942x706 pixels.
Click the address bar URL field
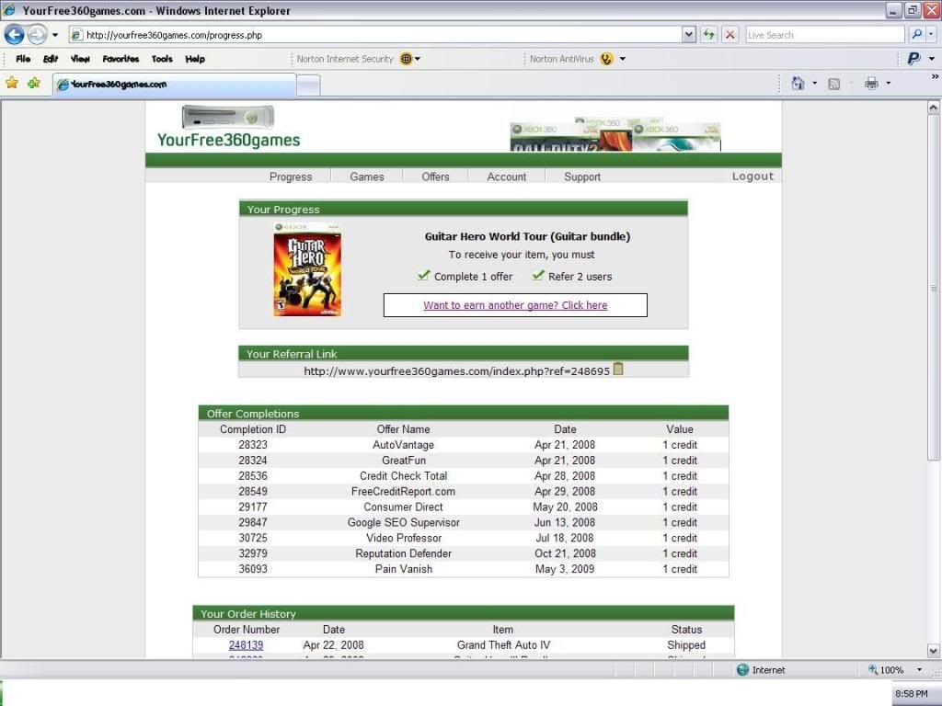click(x=375, y=35)
